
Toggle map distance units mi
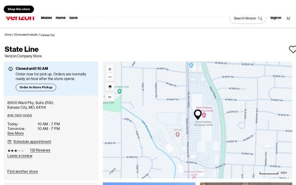[110, 97]
